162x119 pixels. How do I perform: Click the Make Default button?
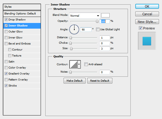click(x=74, y=81)
